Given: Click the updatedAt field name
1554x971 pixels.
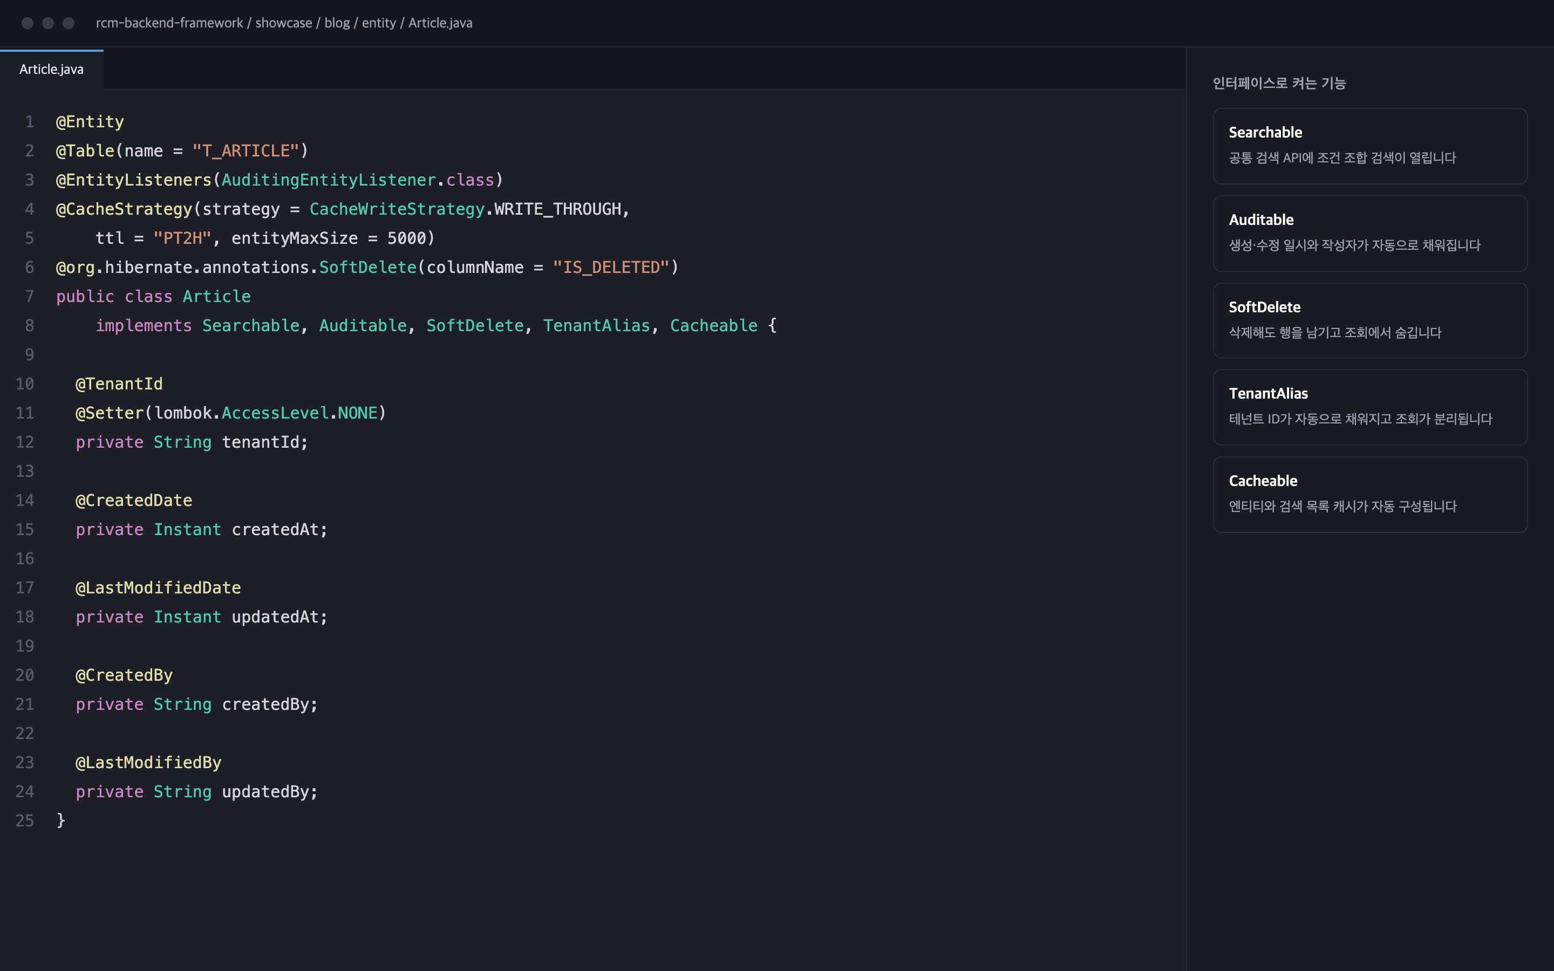Looking at the screenshot, I should [275, 617].
